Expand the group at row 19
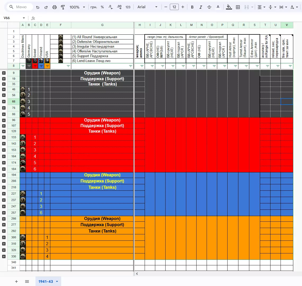The image size is (302, 286). point(4,79)
